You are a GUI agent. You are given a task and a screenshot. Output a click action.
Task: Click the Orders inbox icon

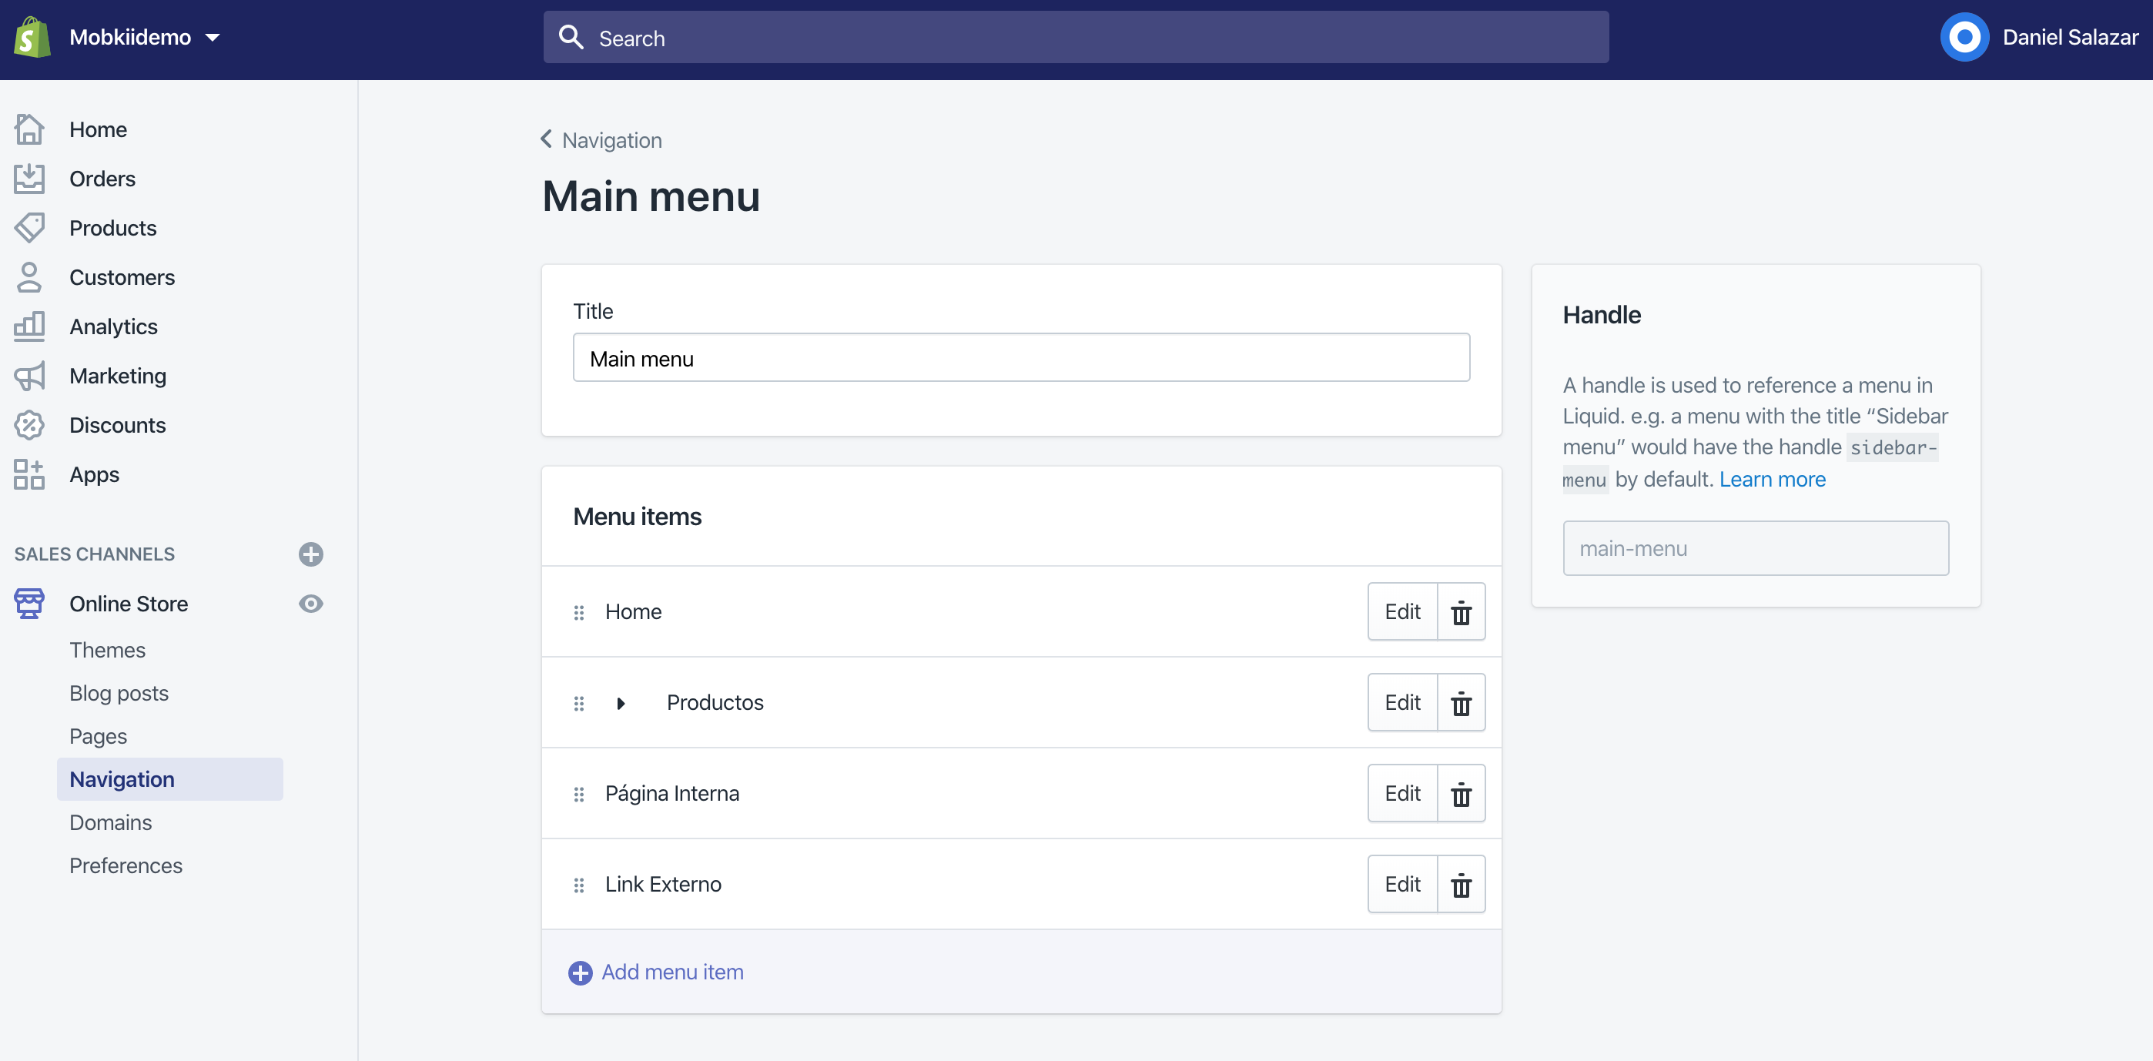point(29,179)
